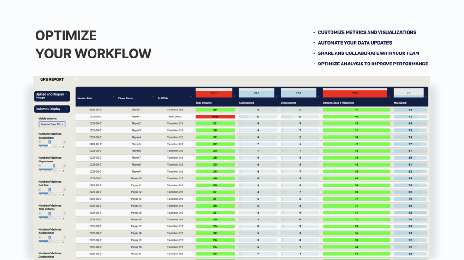Select the 'Player 5' name cell
The height and width of the screenshot is (260, 464).
[136, 144]
